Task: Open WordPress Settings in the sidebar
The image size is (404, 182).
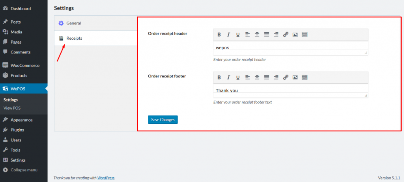Action: tap(24, 160)
